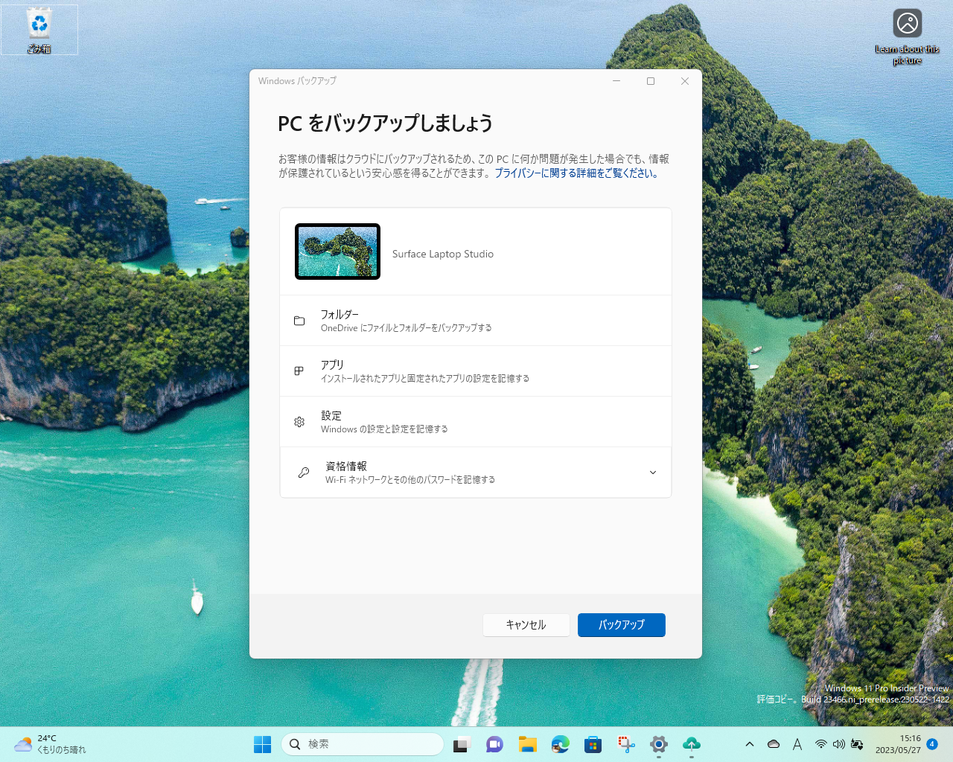Open Microsoft Edge from the taskbar
Screen dimensions: 953x762
(x=560, y=744)
